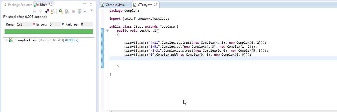Click the Rerun Test icon
Image resolution: width=337 pixels, height=112 pixels.
pos(61,11)
